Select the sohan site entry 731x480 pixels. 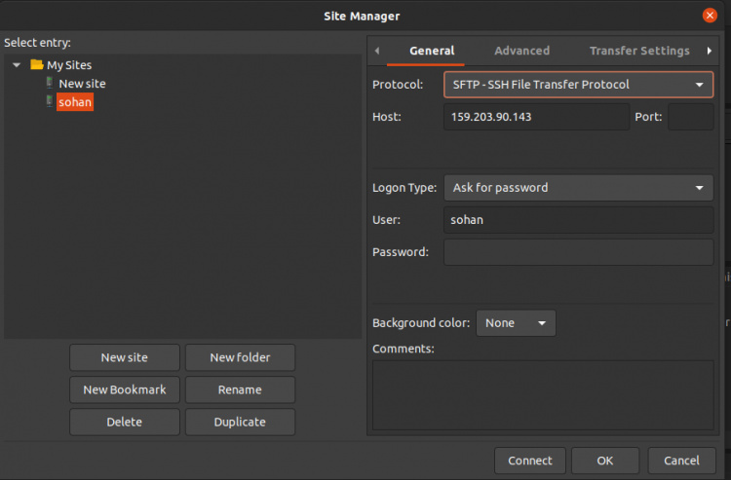[x=75, y=102]
